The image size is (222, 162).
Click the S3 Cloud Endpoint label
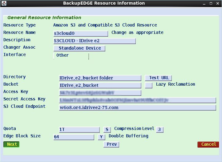tap(24, 106)
